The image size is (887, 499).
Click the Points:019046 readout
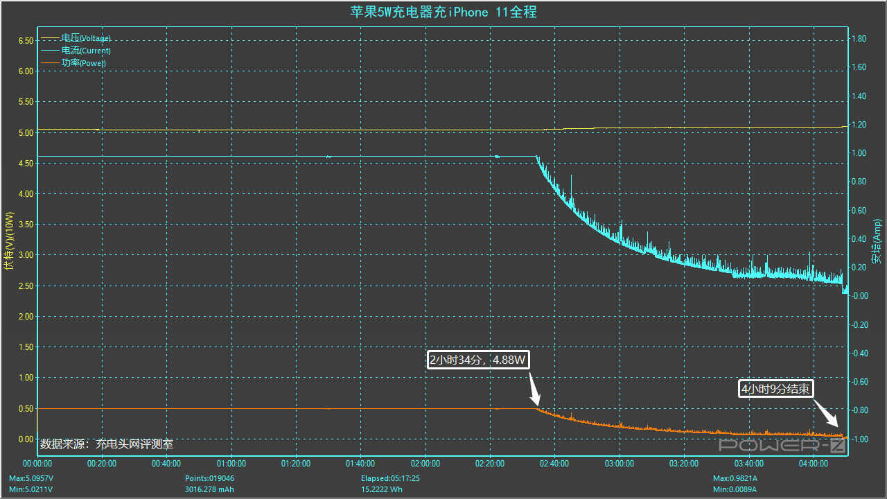(x=209, y=478)
